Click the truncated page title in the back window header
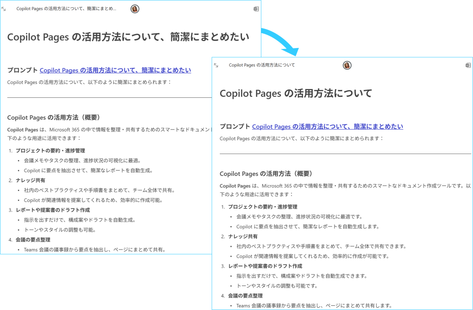The width and height of the screenshot is (473, 310). (x=67, y=9)
